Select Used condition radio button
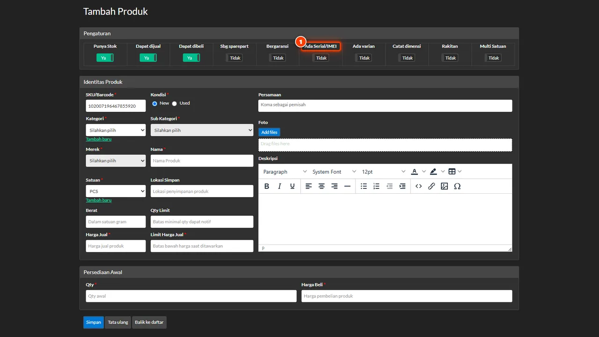The width and height of the screenshot is (599, 337). [x=175, y=103]
